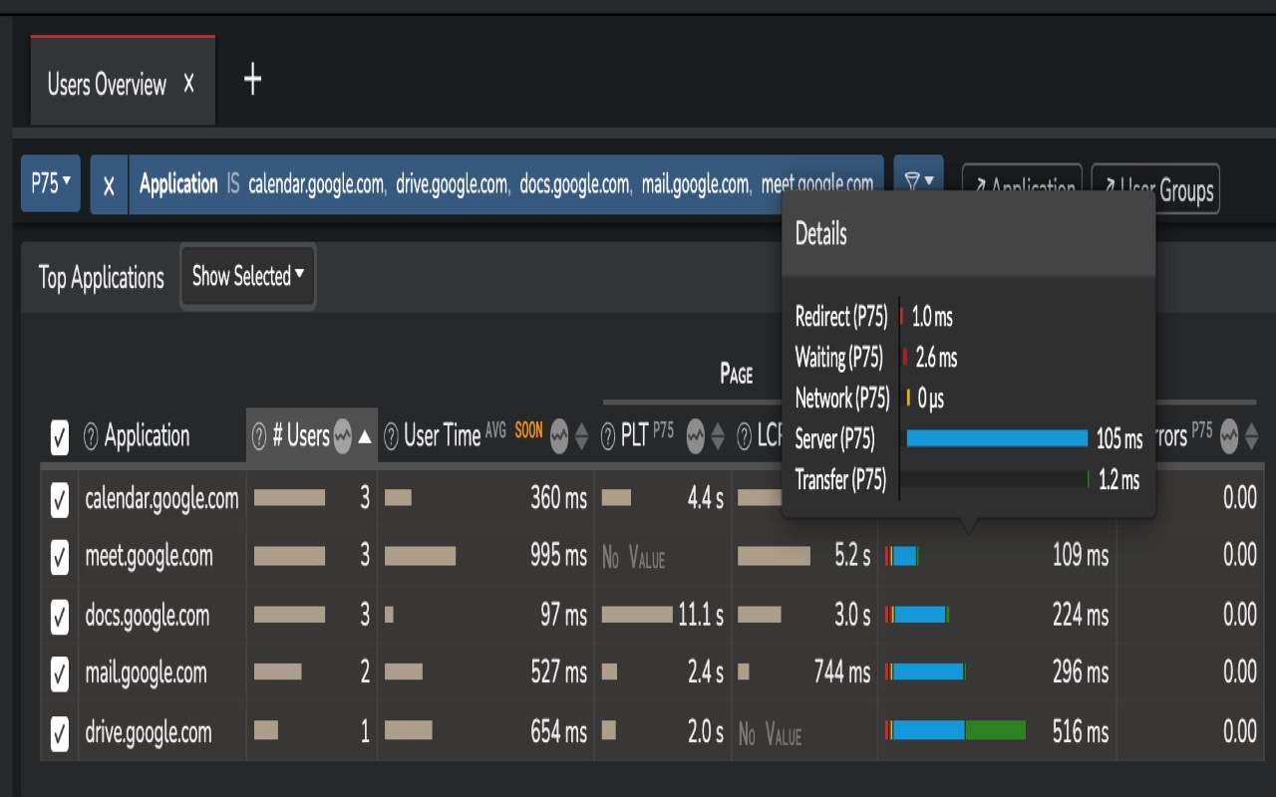
Task: Click No Value in drive LCP cell
Action: 770,735
